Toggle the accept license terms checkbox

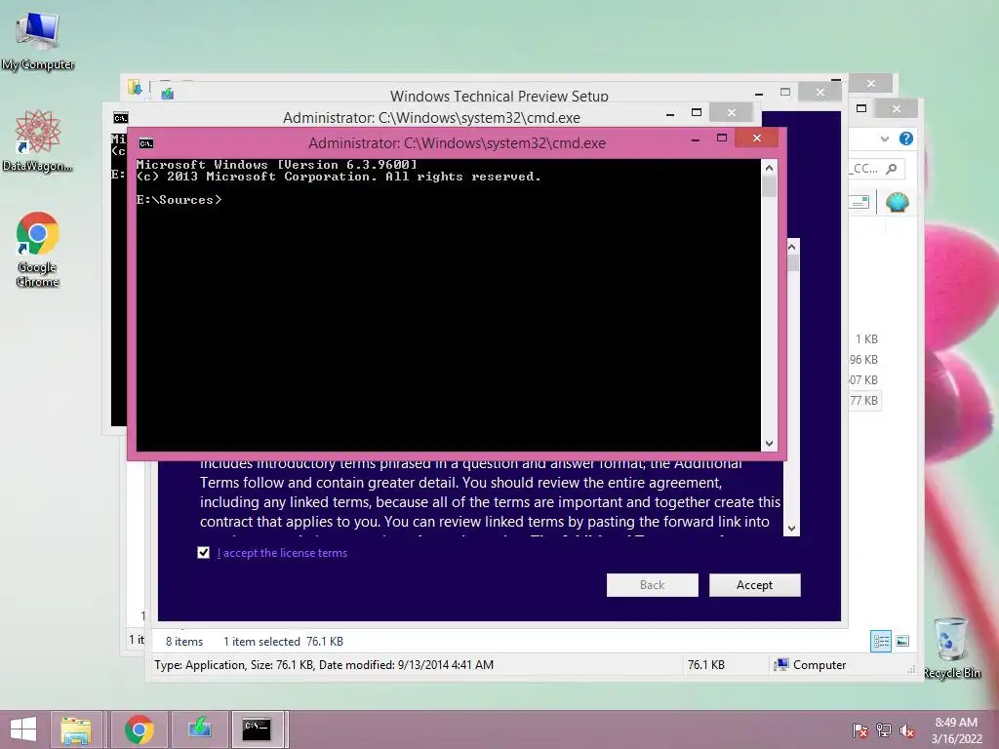[203, 552]
